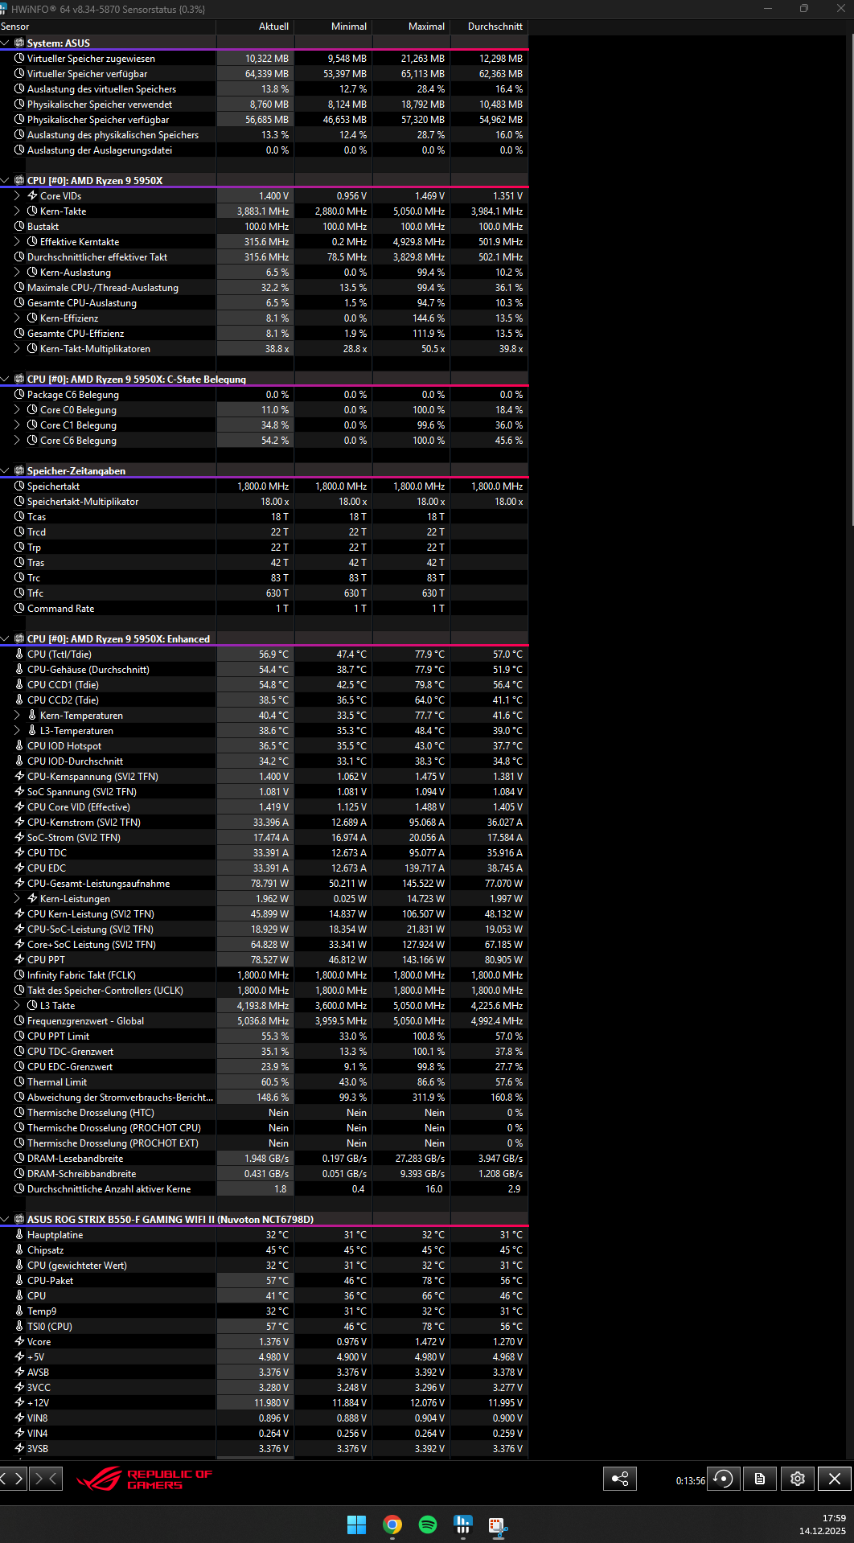Click the lightning icon beside CPU TDC
This screenshot has height=1543, width=854.
click(x=19, y=853)
